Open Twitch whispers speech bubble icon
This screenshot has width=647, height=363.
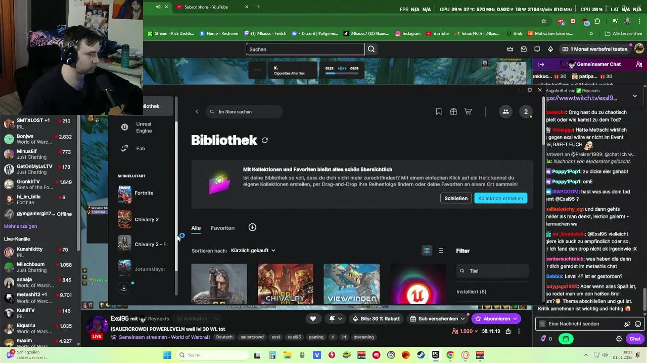[537, 49]
